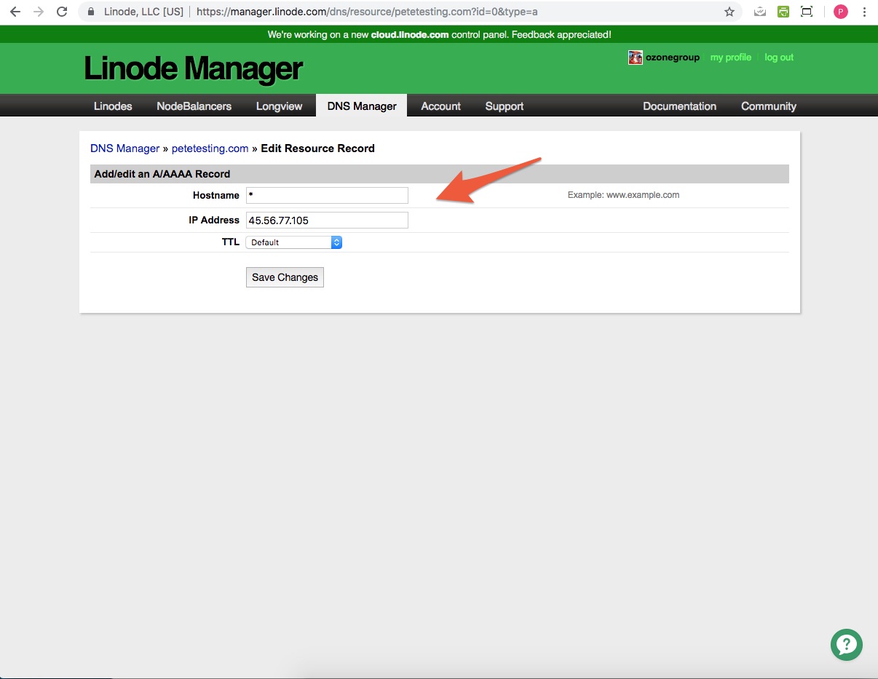Open the Chrome profile avatar

841,12
